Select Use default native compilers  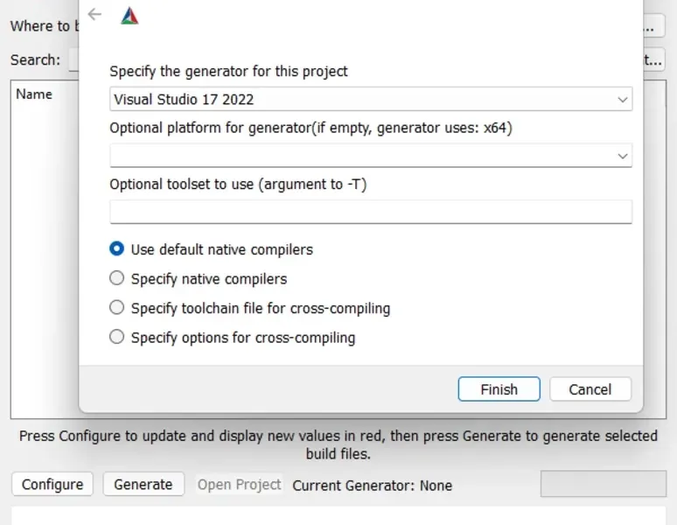117,249
